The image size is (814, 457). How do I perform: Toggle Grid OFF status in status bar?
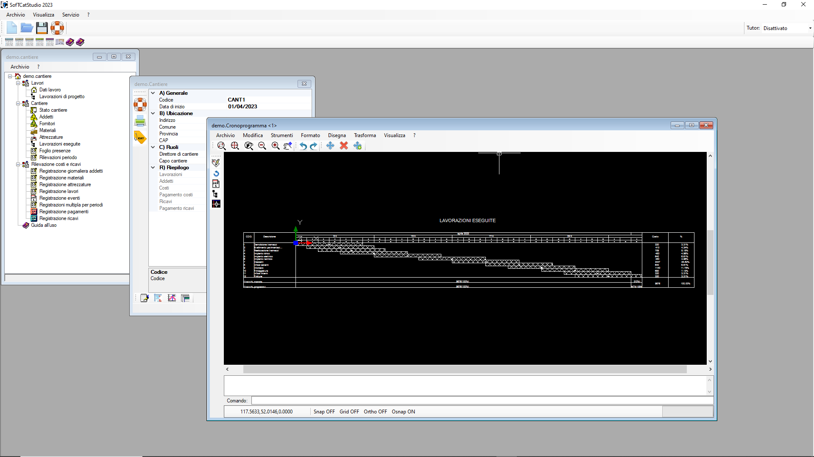[349, 411]
